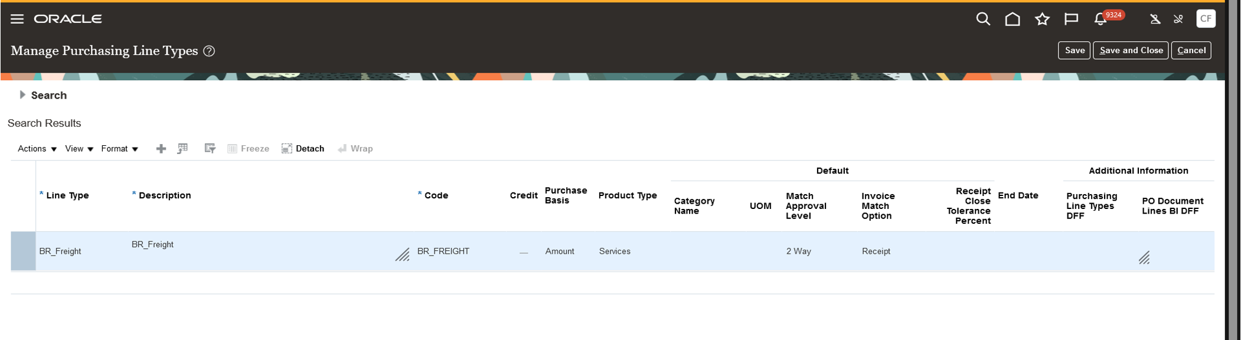
Task: Open Favorites star icon
Action: tap(1042, 19)
